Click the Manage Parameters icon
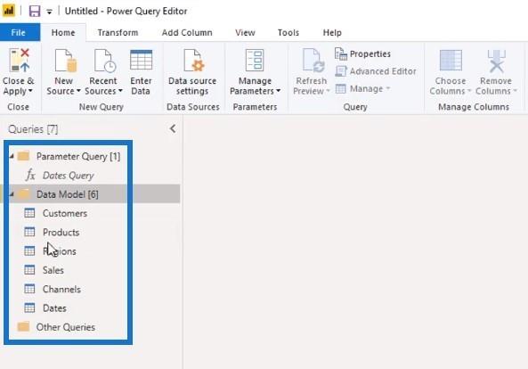 [x=255, y=60]
